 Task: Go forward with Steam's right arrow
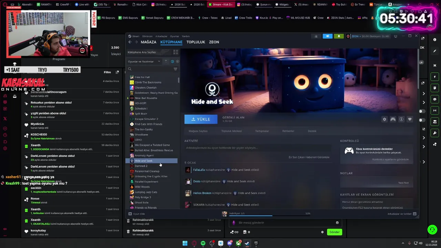point(136,42)
